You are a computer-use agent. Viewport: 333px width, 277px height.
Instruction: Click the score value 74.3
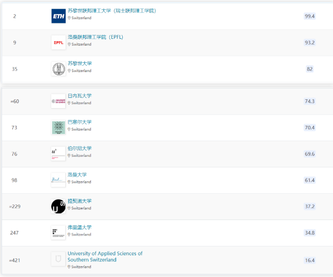point(310,101)
